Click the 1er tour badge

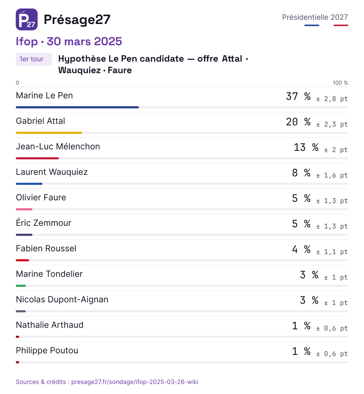click(x=34, y=59)
